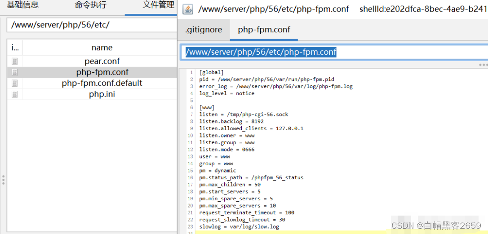Click the pm.max_children = 50 line

coord(230,185)
